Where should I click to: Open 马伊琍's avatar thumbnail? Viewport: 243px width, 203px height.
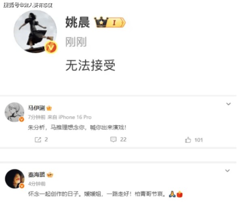click(x=15, y=112)
